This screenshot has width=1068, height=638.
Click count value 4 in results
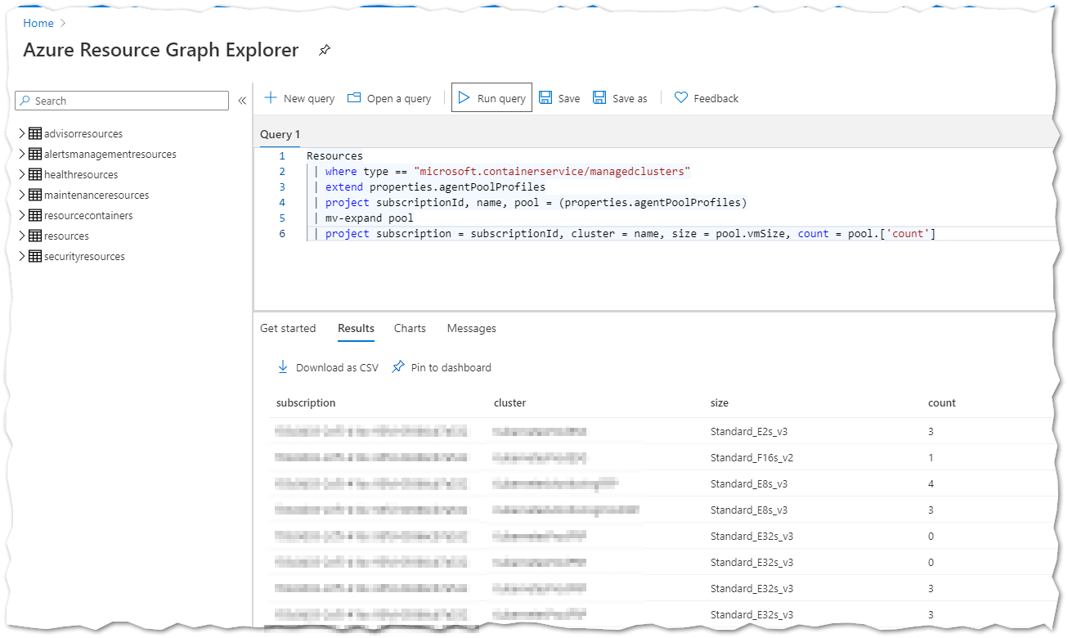tap(931, 483)
